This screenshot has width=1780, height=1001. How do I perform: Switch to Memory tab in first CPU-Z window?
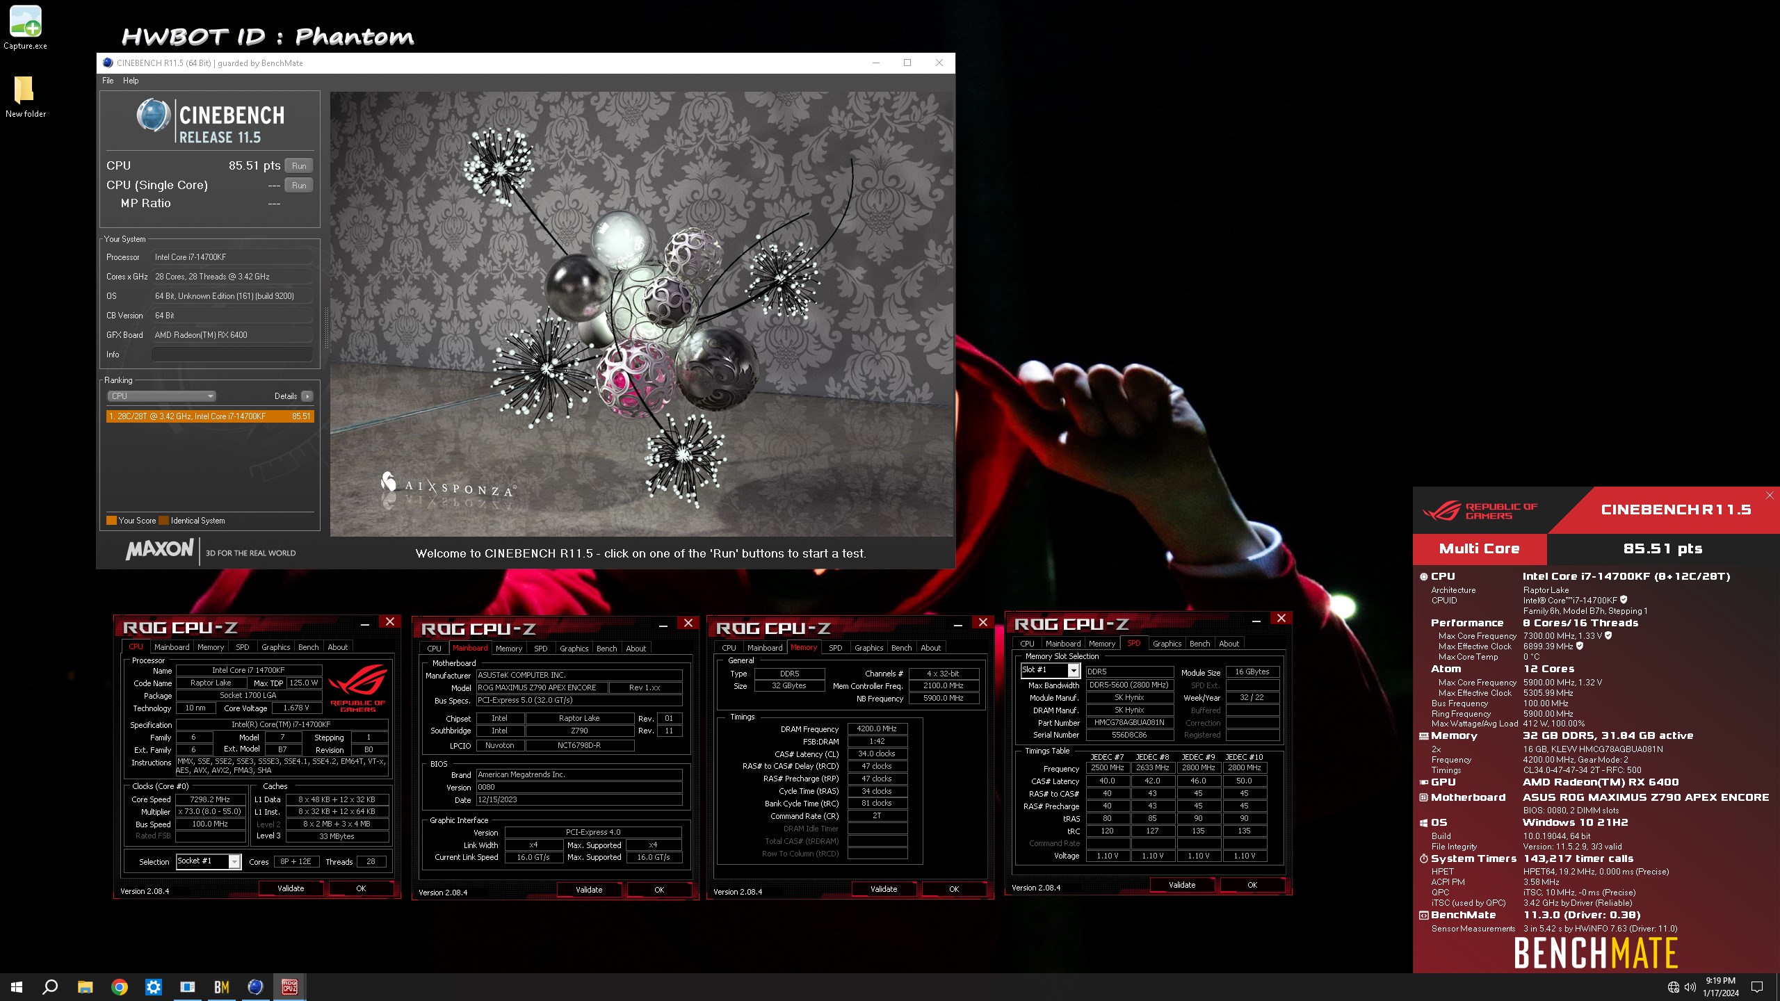coord(211,647)
